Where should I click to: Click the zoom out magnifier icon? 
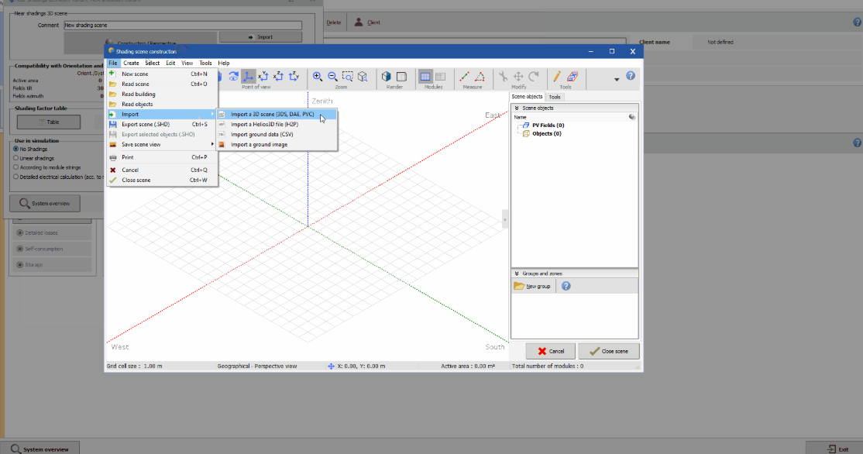[x=332, y=77]
